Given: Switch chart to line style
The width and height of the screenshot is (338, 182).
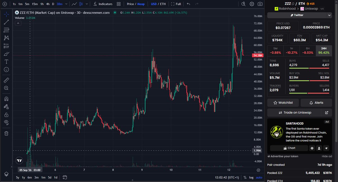Looking at the screenshot, I should coord(74,4).
